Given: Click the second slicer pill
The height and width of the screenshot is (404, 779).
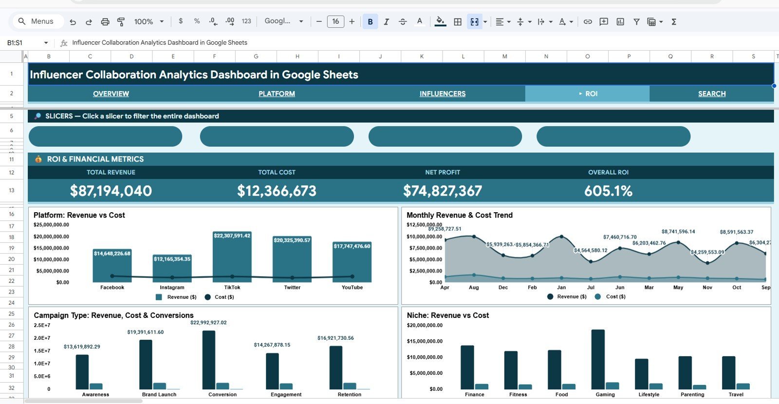Looking at the screenshot, I should click(277, 136).
